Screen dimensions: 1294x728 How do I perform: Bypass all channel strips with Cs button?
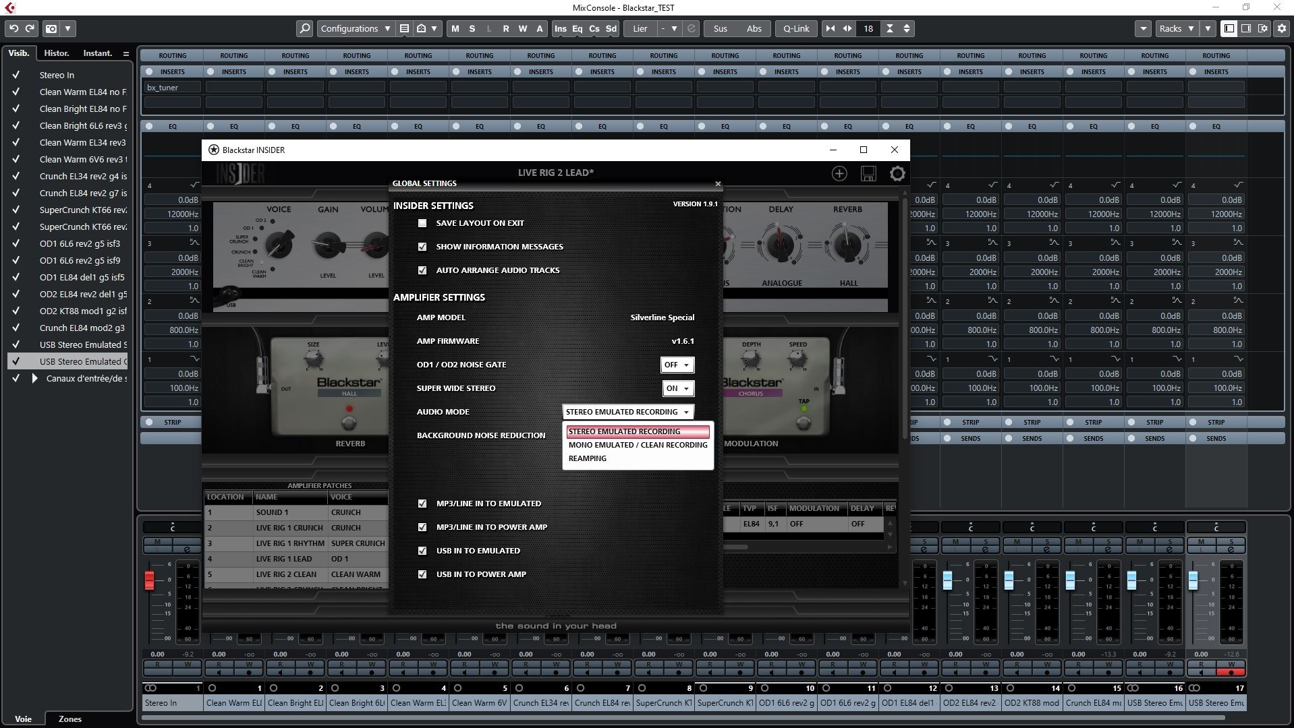[594, 28]
